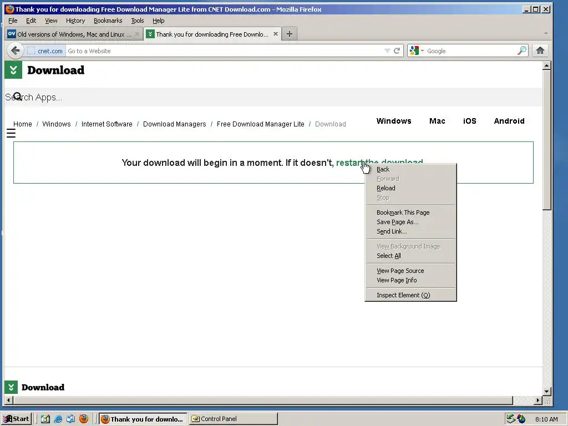The width and height of the screenshot is (568, 426).
Task: Choose Send Link from context menu
Action: (410, 231)
